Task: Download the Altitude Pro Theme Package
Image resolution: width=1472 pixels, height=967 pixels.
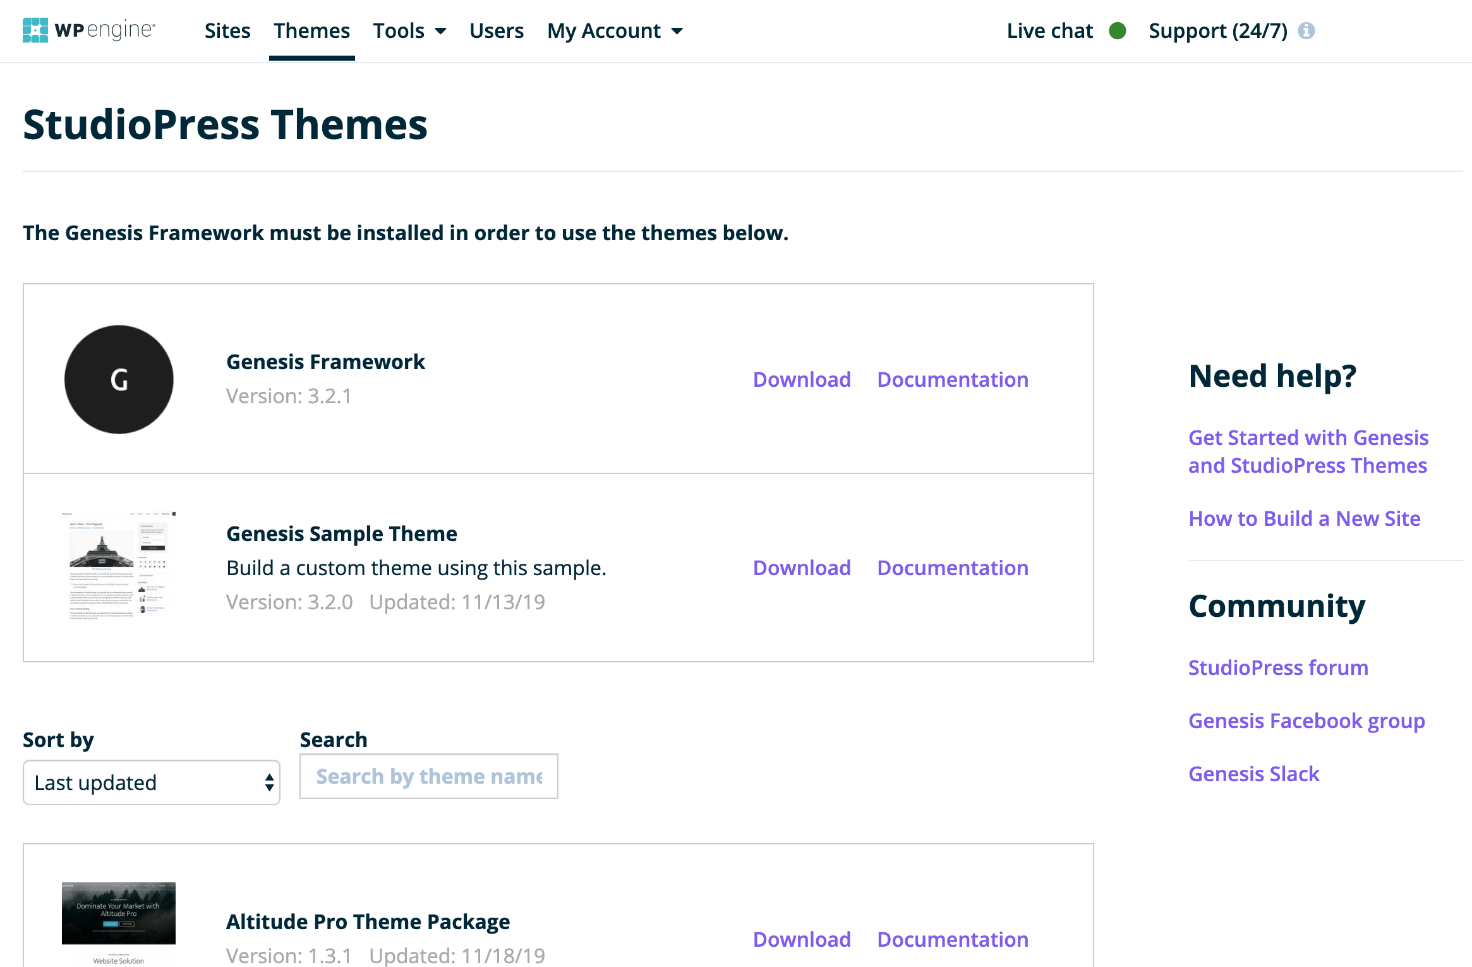Action: pos(802,940)
